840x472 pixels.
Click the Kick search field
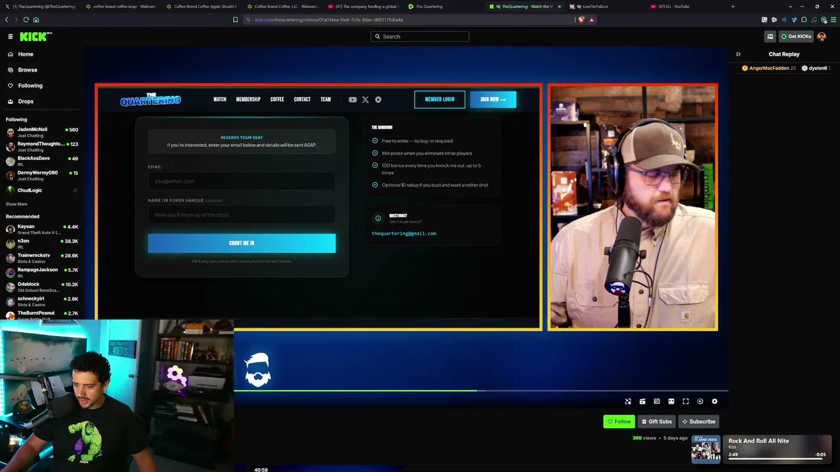tap(420, 37)
